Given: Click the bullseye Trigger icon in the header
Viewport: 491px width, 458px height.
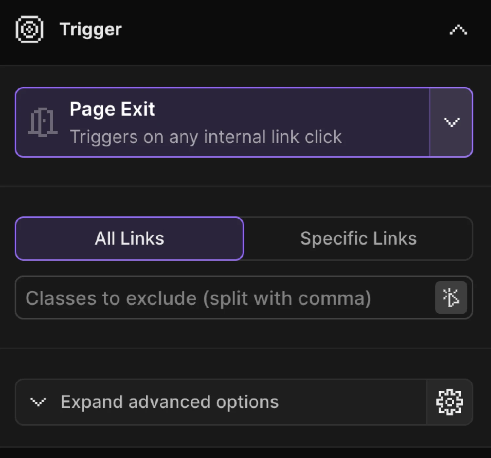Looking at the screenshot, I should (x=29, y=29).
